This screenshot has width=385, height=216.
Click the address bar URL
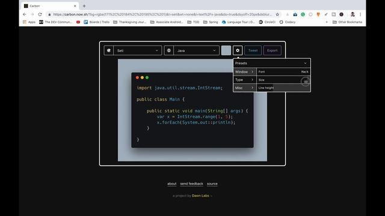coord(162,14)
